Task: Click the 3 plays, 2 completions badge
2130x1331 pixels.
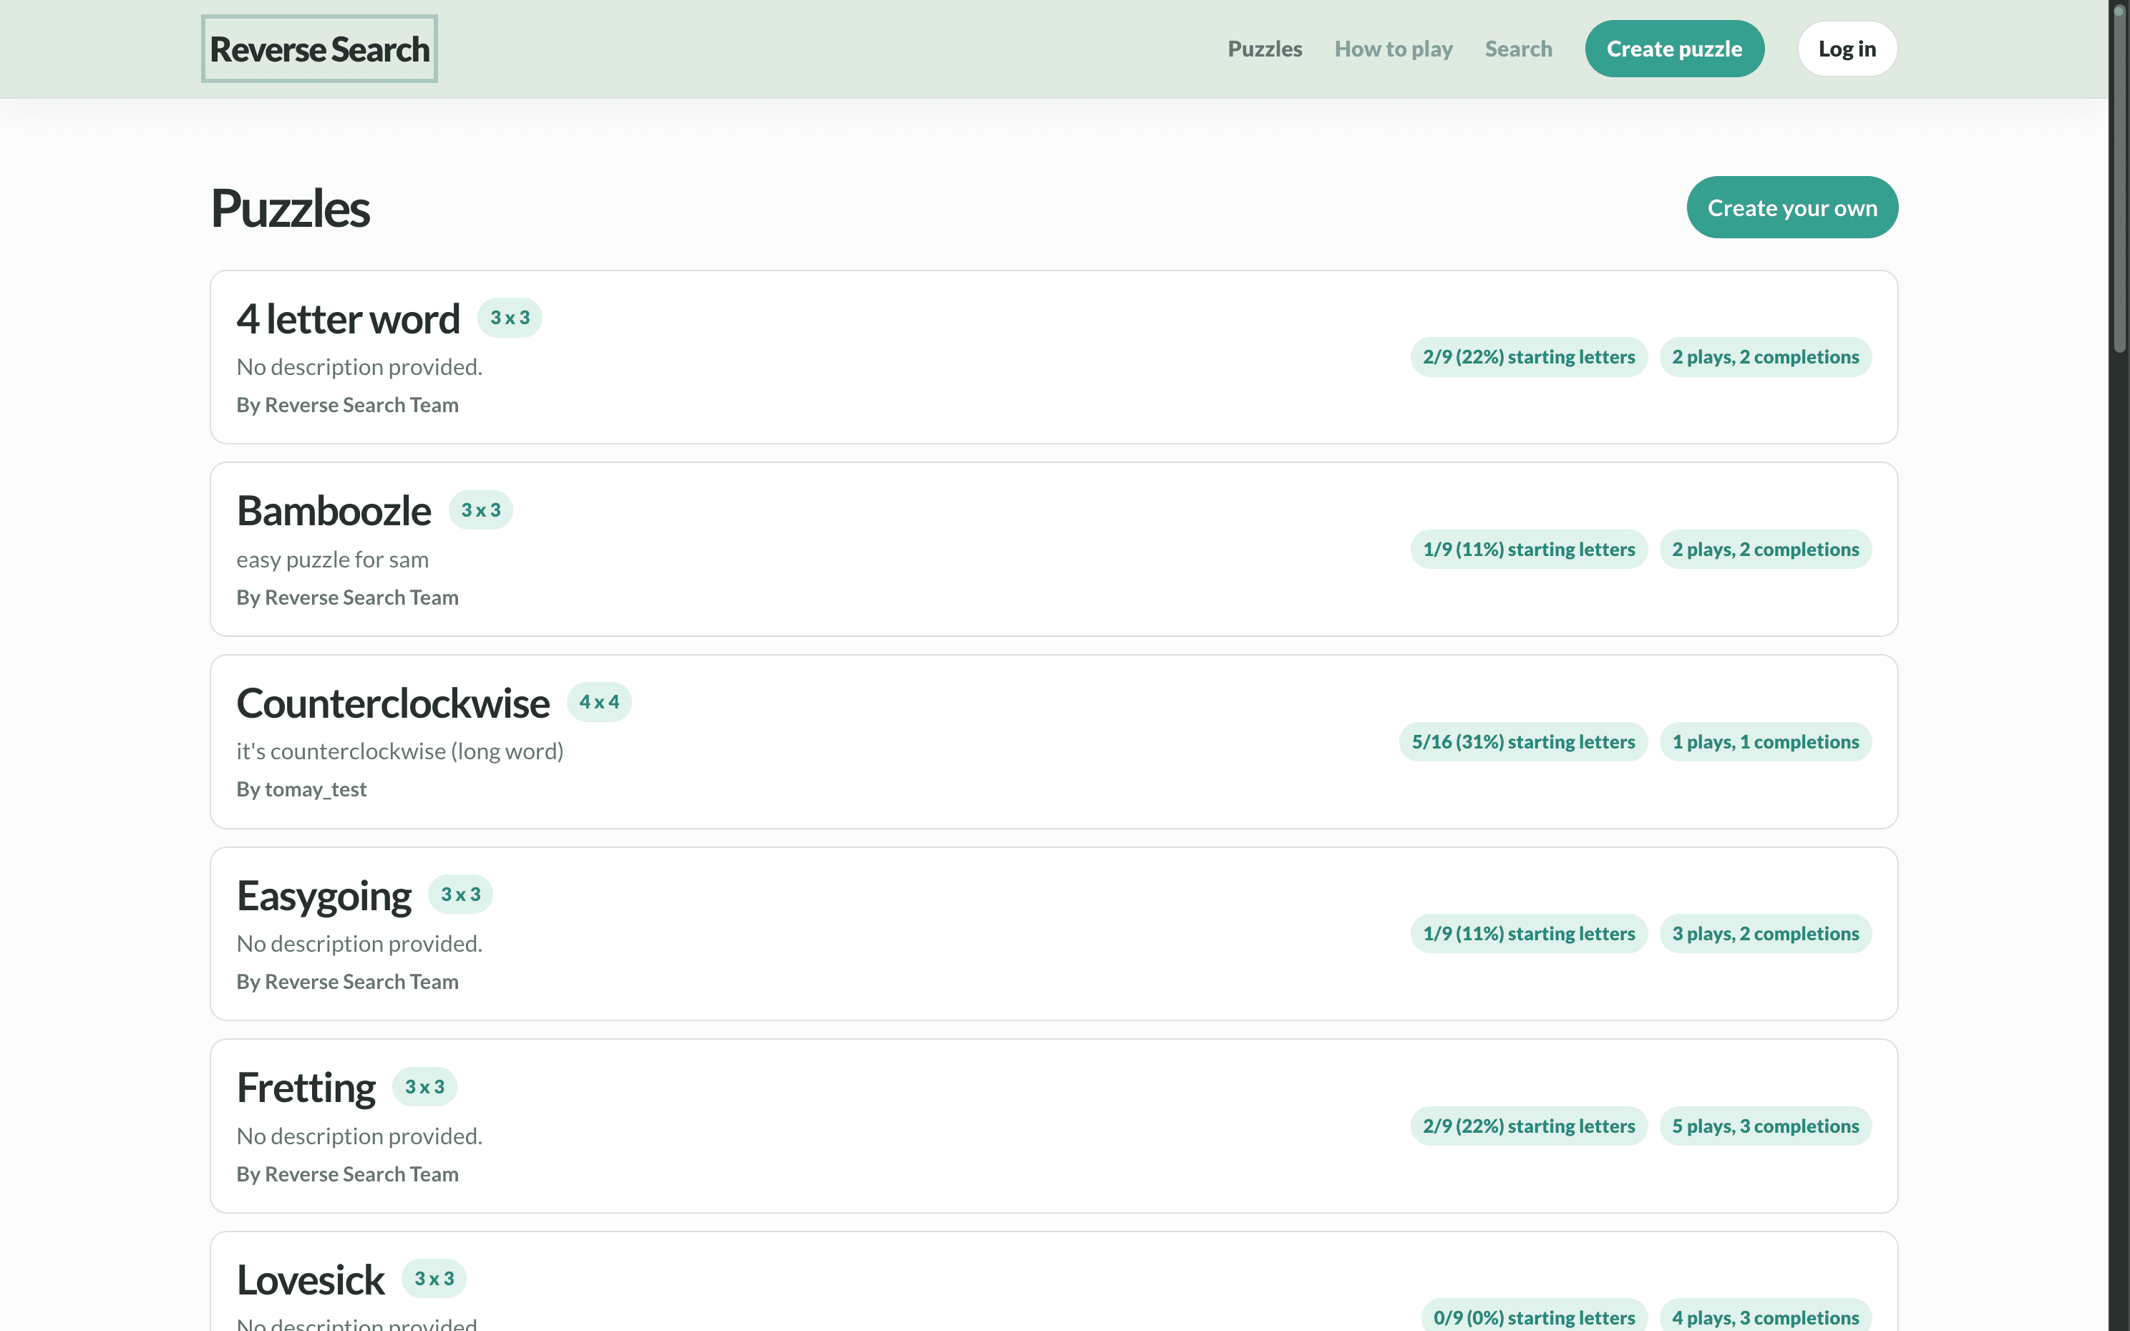Action: click(x=1766, y=934)
